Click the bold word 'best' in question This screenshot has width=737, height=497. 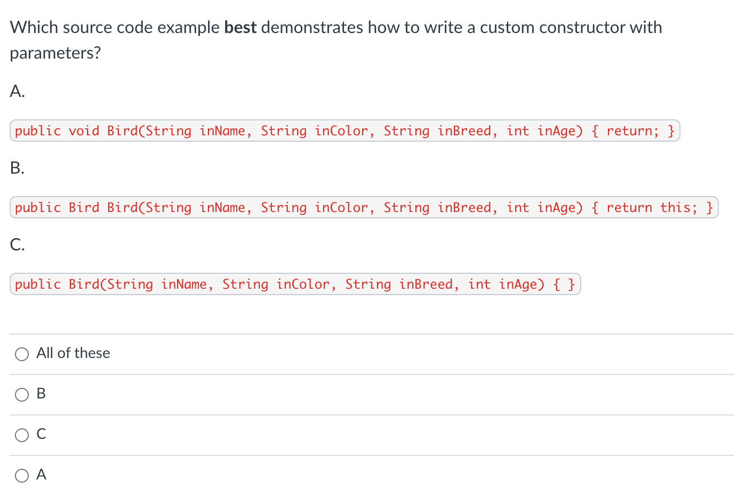tap(241, 28)
